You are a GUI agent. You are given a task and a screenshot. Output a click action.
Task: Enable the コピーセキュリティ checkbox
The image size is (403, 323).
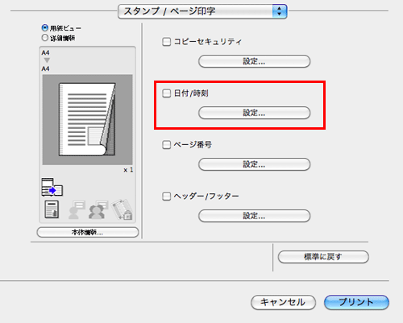(x=167, y=42)
